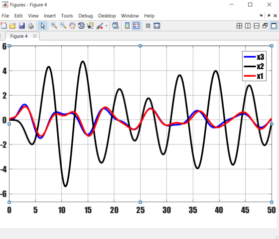Viewport: 279px width, 239px height.
Task: Activate the Rotate 3D tool
Action: pyautogui.click(x=81, y=26)
